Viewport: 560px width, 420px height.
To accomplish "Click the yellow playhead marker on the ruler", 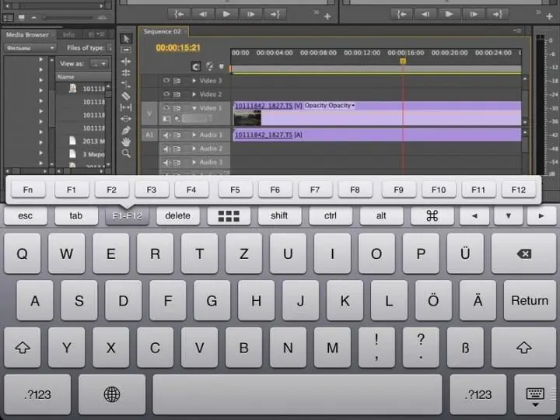I will click(x=403, y=61).
